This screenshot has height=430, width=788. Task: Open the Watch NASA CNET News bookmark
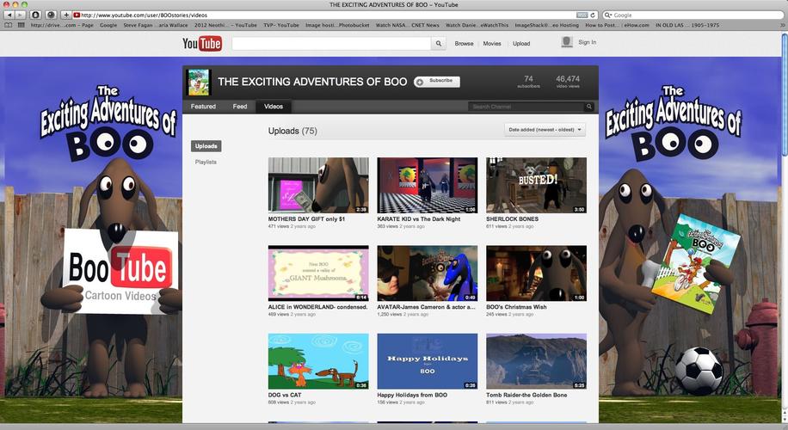(407, 25)
